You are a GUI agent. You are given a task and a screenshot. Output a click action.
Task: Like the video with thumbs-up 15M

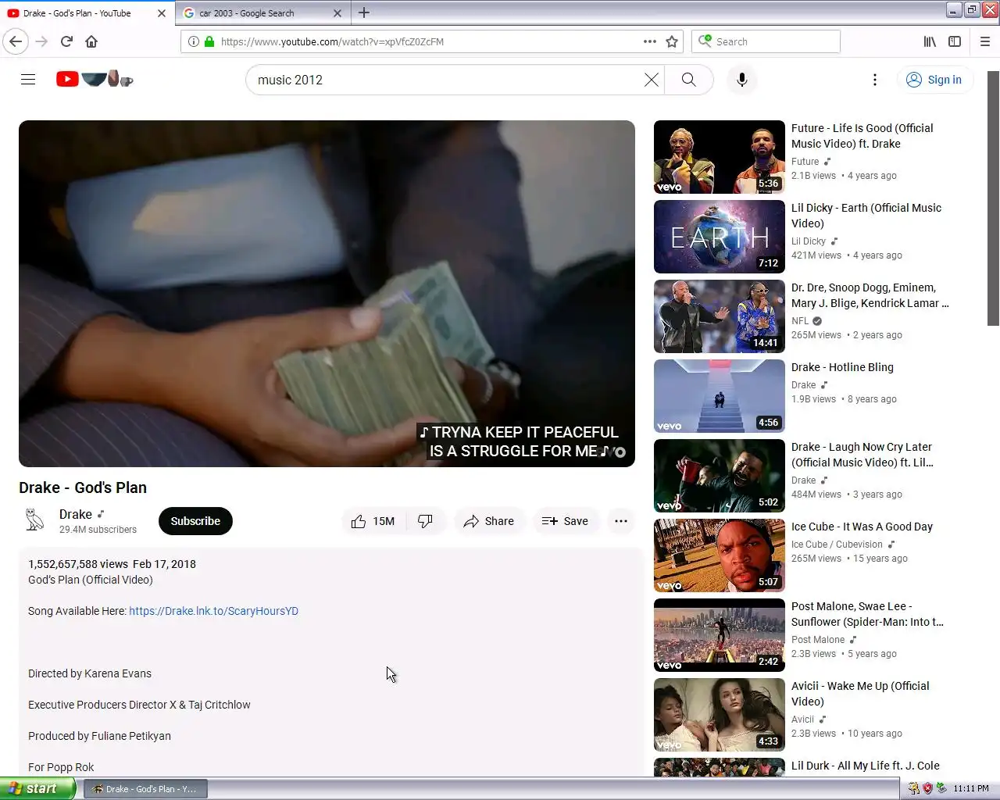coord(373,521)
